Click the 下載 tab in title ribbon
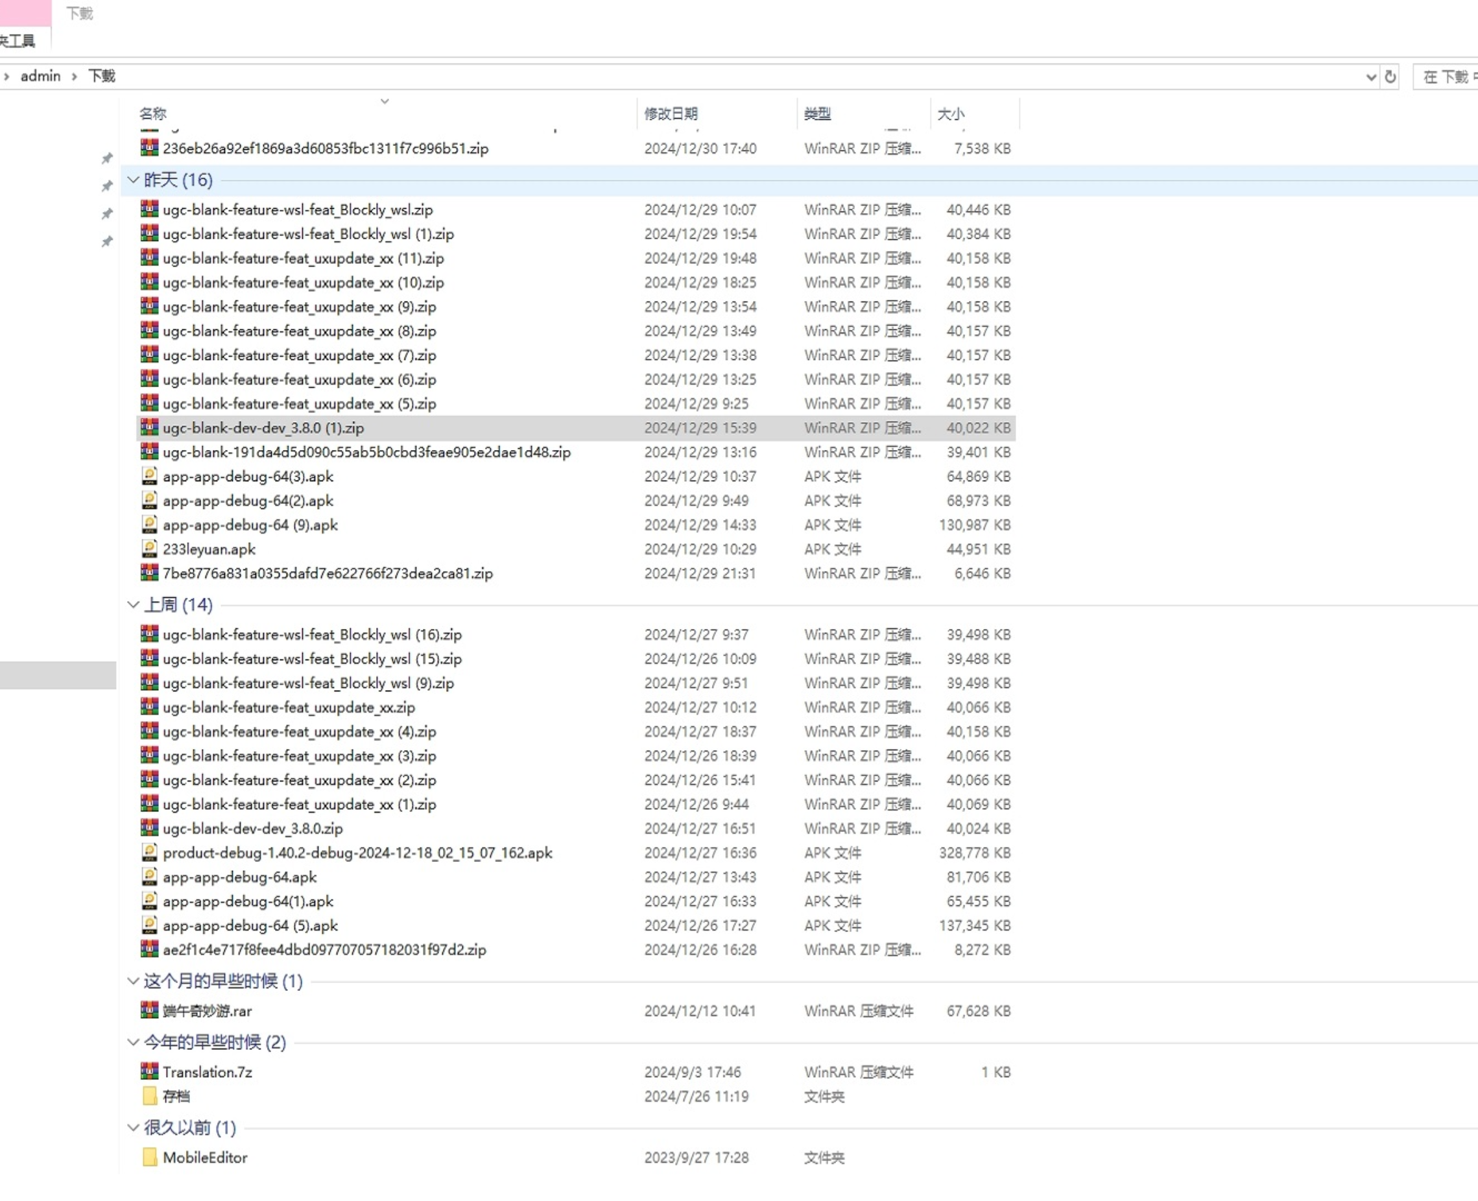Viewport: 1478px width, 1201px height. [x=80, y=13]
